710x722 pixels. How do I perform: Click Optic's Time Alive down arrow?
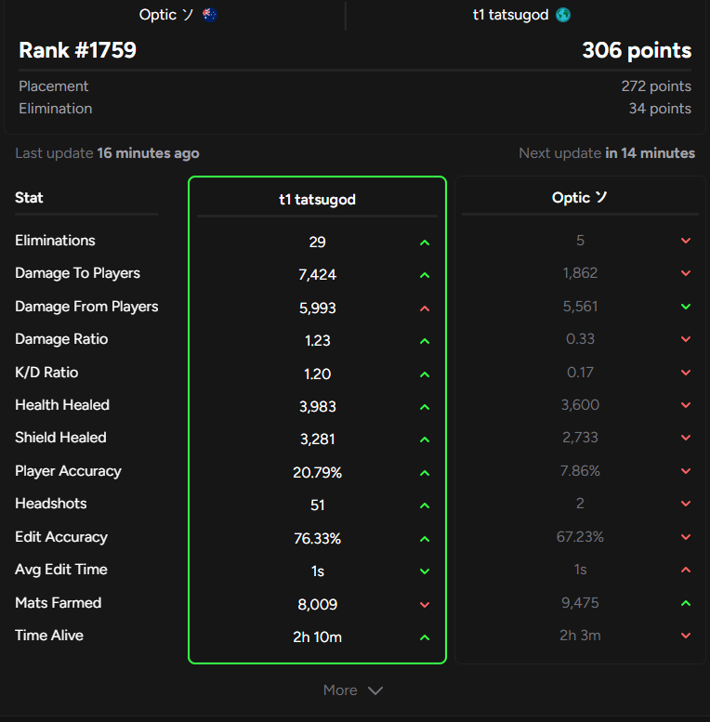coord(686,636)
